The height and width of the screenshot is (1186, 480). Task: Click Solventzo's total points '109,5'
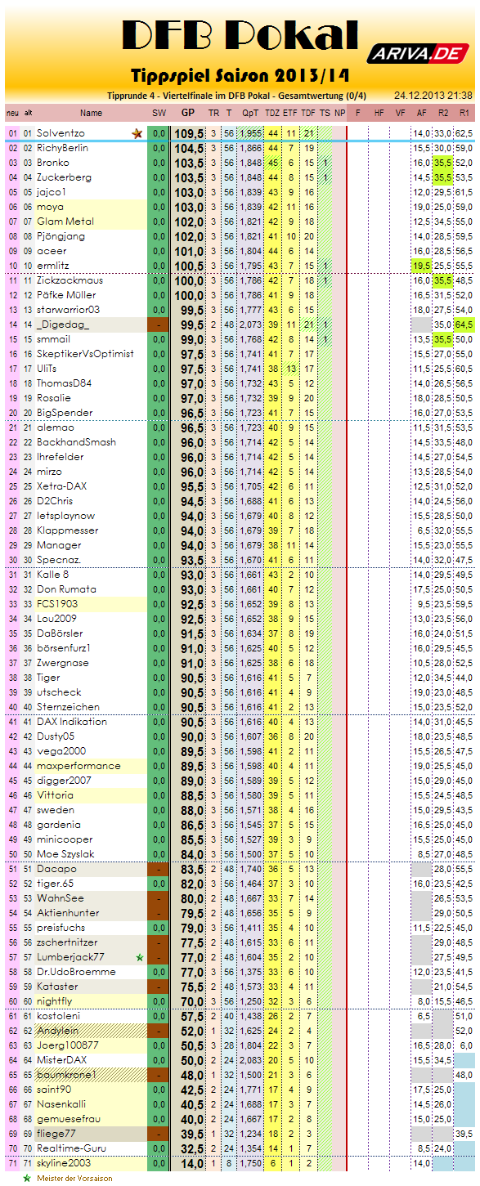point(188,133)
